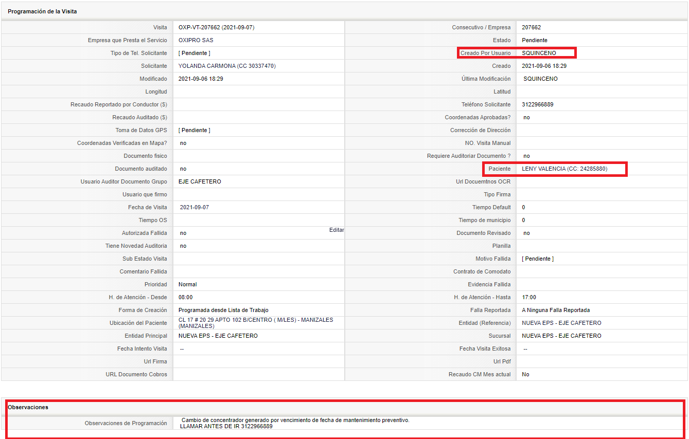Image resolution: width=689 pixels, height=439 pixels.
Task: Click the URL Documento Cobros label
Action: point(136,374)
